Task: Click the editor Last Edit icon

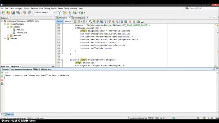Action: point(75,22)
